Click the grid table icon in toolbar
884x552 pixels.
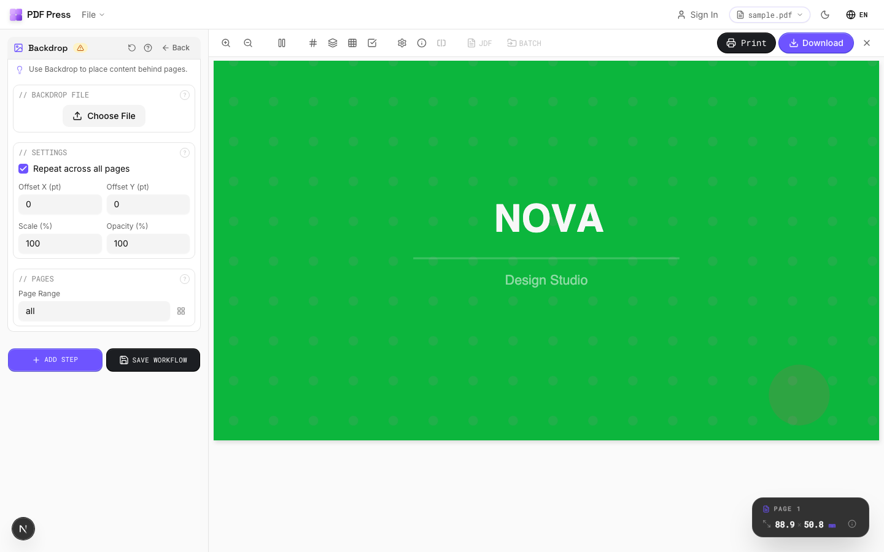click(x=352, y=43)
